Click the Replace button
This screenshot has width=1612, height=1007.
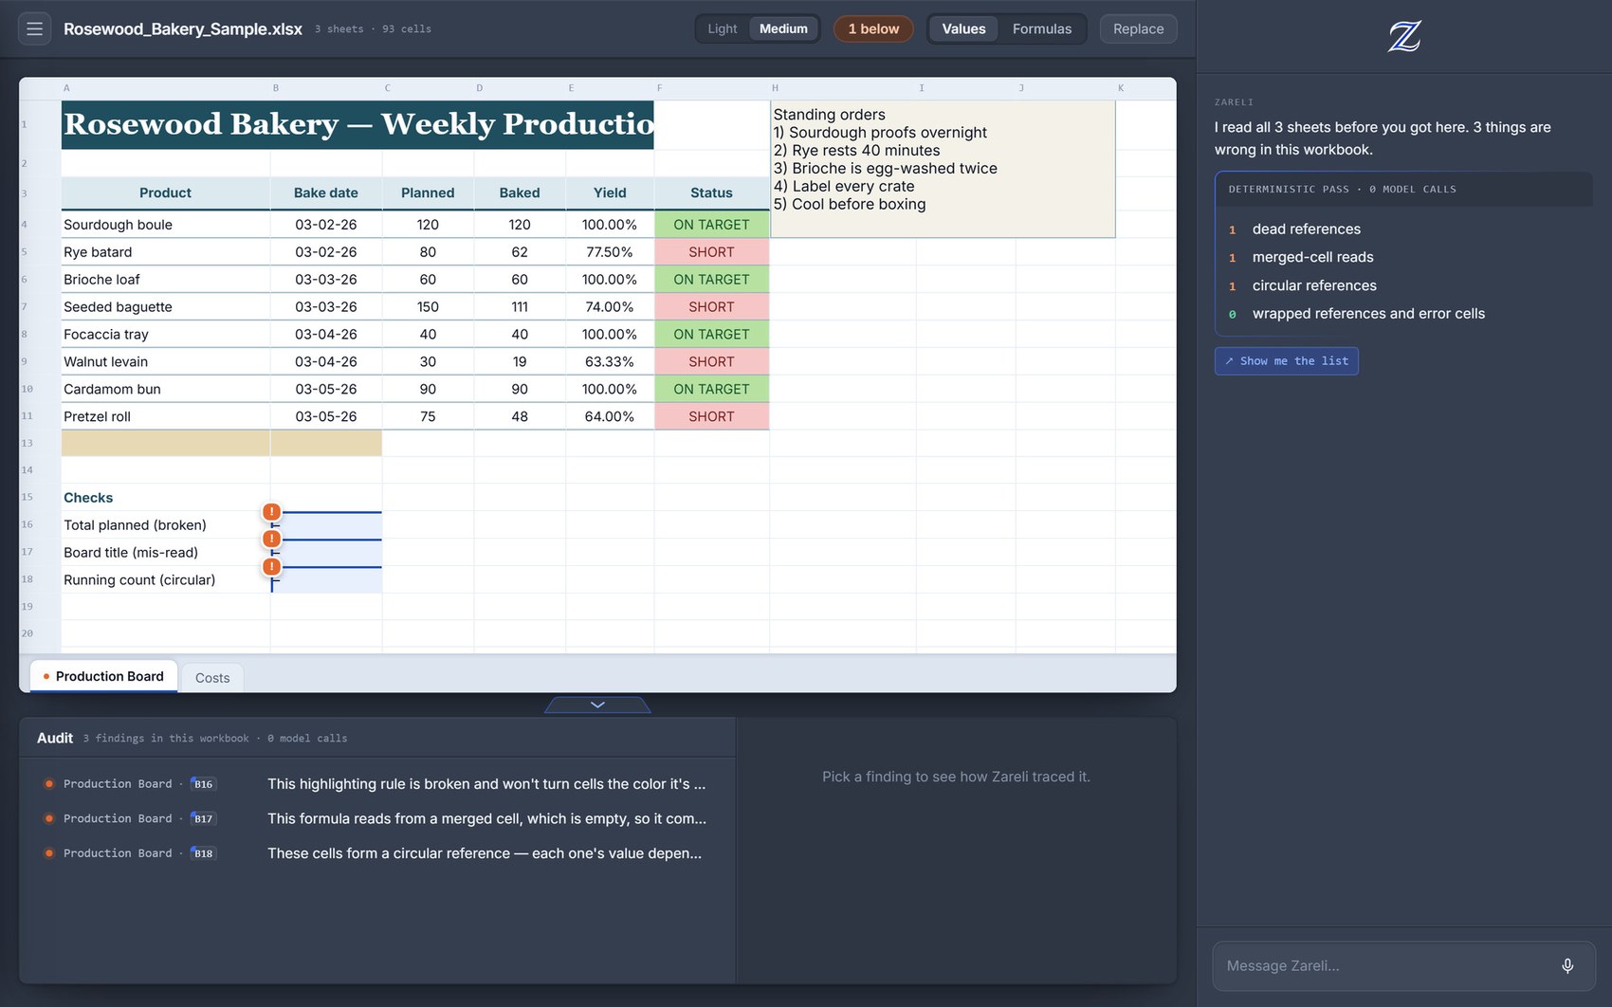pos(1138,28)
